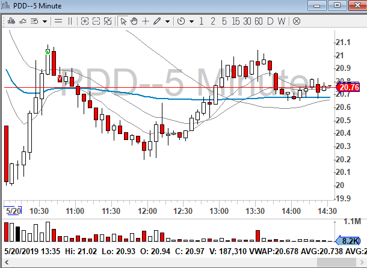Screen dimensions: 367x268
Task: Click the horizontal scrollbar thumb
Action: click(336, 262)
